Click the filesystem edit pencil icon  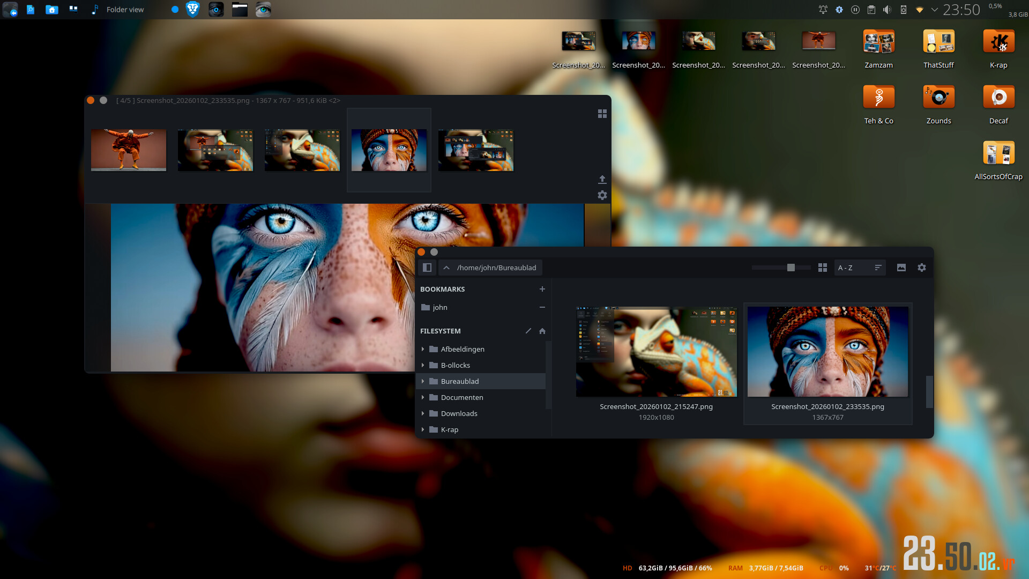coord(528,331)
